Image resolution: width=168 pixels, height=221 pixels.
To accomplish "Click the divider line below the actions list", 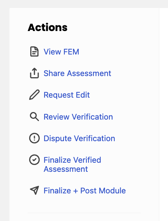I will pyautogui.click(x=84, y=213).
